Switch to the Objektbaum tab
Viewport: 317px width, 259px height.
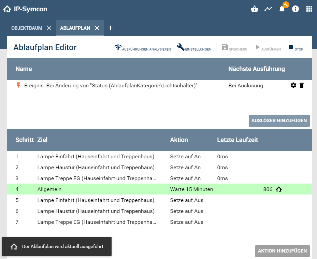point(27,28)
